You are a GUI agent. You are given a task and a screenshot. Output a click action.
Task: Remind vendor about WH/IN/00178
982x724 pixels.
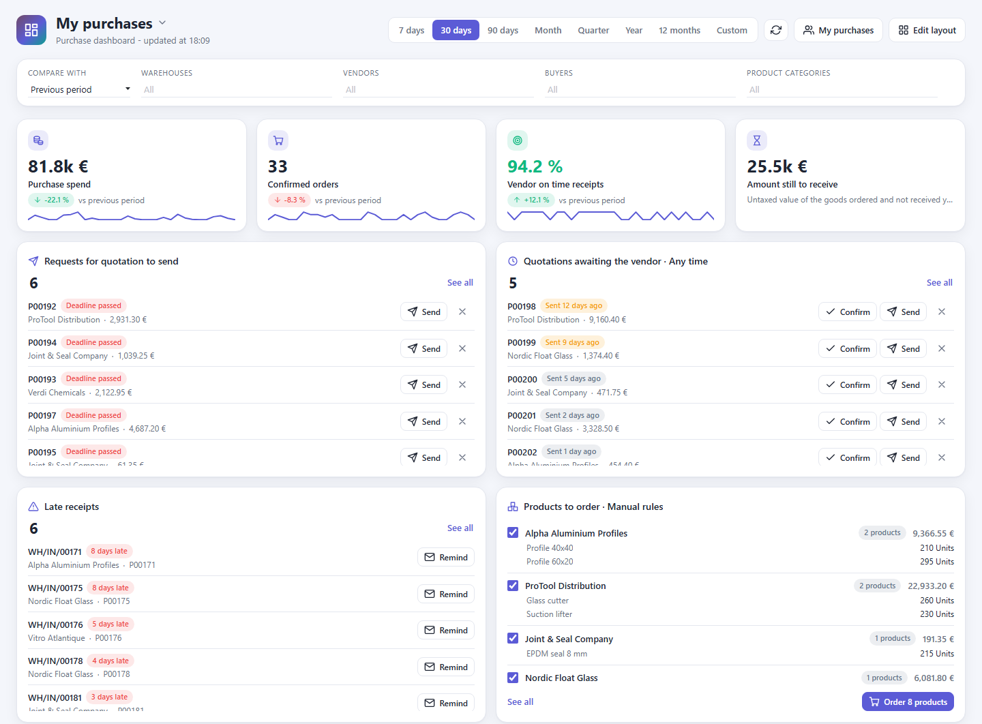click(446, 667)
